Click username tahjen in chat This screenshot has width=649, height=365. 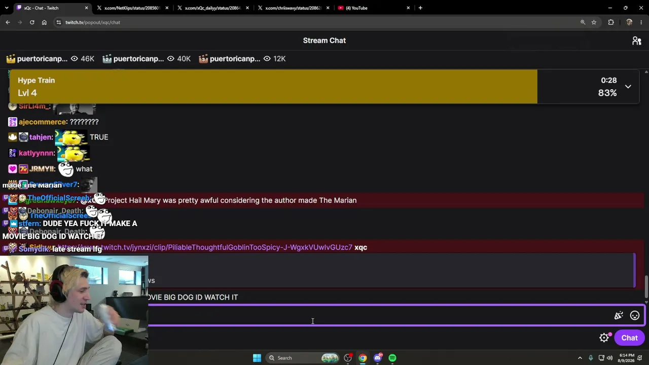tap(40, 137)
